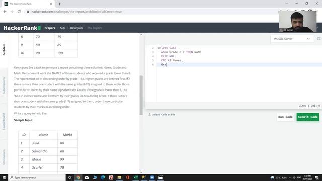The height and width of the screenshot is (181, 322).
Task: Click editor line number 3
Action: tap(153, 52)
